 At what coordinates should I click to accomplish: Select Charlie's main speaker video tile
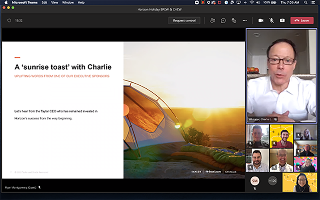click(282, 76)
